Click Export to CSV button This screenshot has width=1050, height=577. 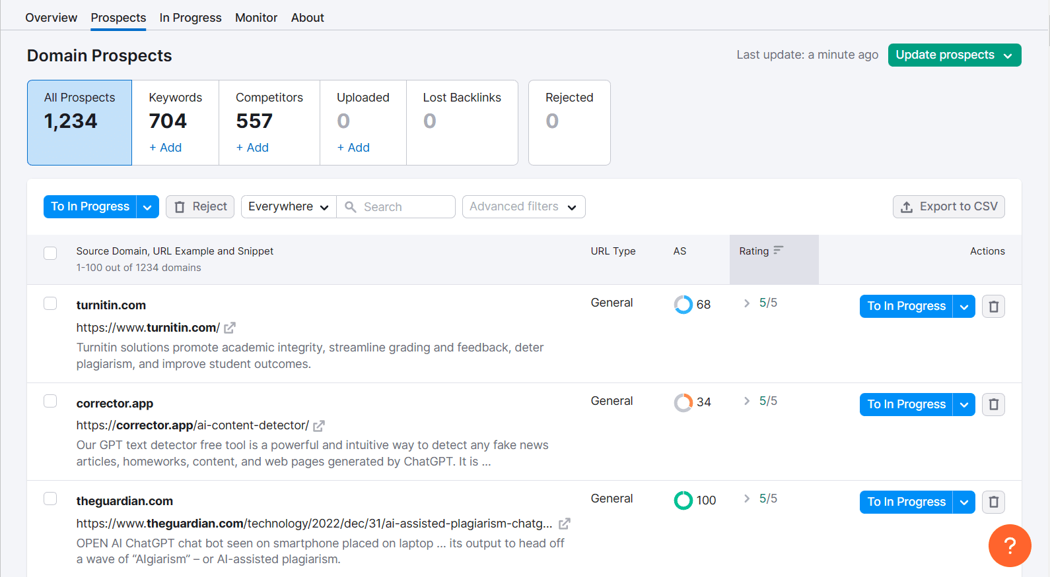tap(949, 207)
